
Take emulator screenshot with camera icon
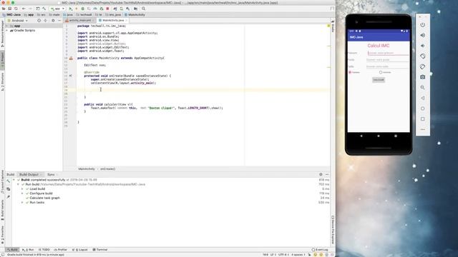[423, 77]
